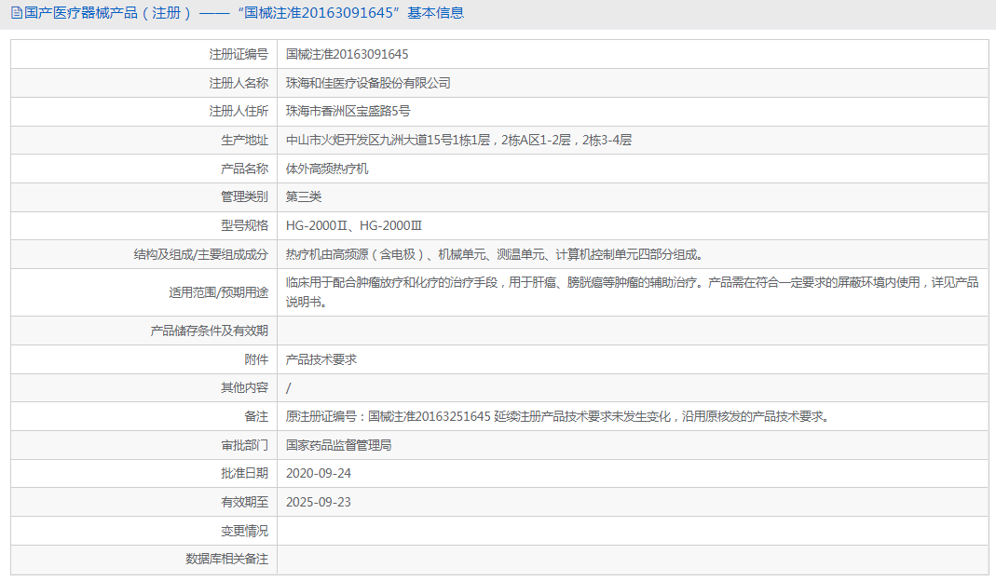Viewport: 996px width, 581px height.
Task: Select the address 珠海市香洲区宝盛路5号
Action: point(348,111)
